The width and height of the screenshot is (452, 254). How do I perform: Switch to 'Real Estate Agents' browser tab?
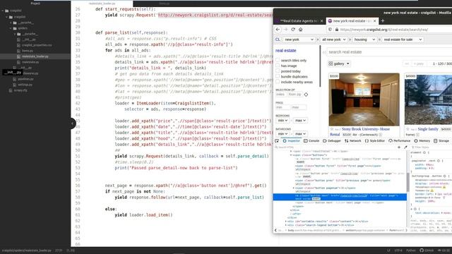(298, 20)
